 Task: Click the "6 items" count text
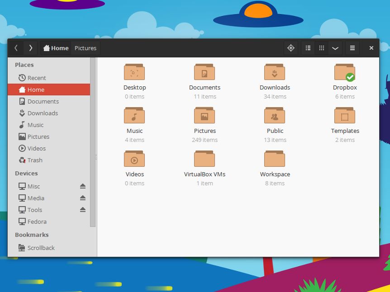(345, 96)
